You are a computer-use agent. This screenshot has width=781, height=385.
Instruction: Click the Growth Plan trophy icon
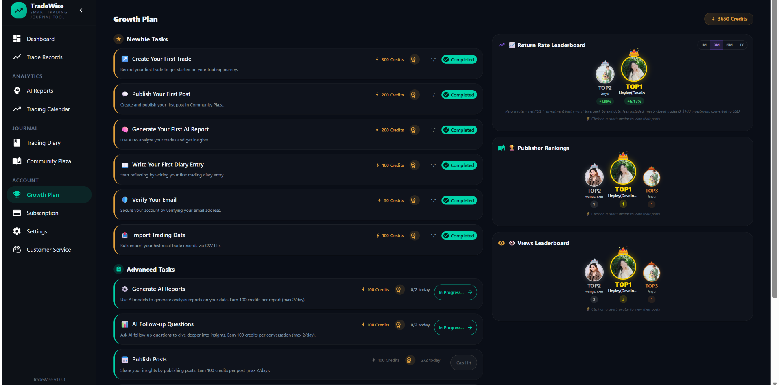click(17, 195)
